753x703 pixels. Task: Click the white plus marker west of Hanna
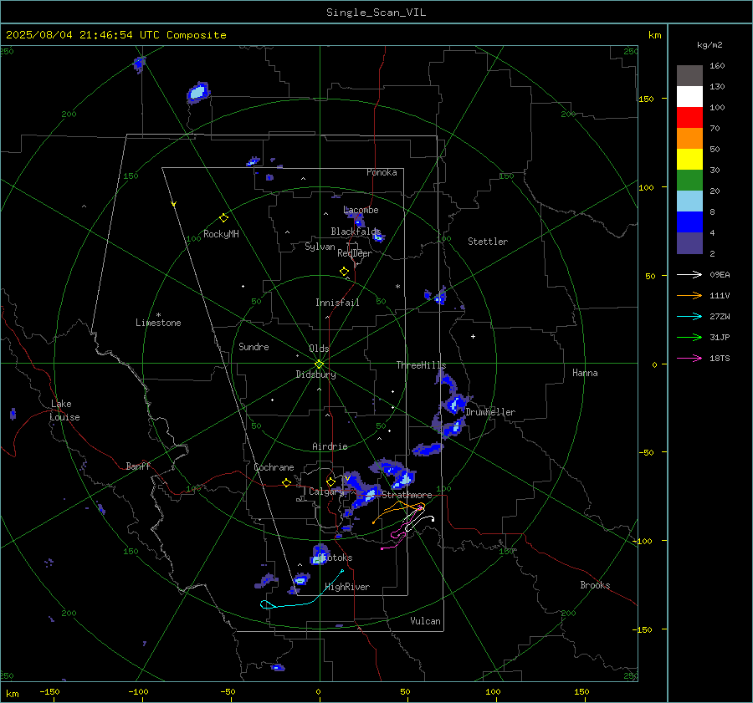(473, 336)
